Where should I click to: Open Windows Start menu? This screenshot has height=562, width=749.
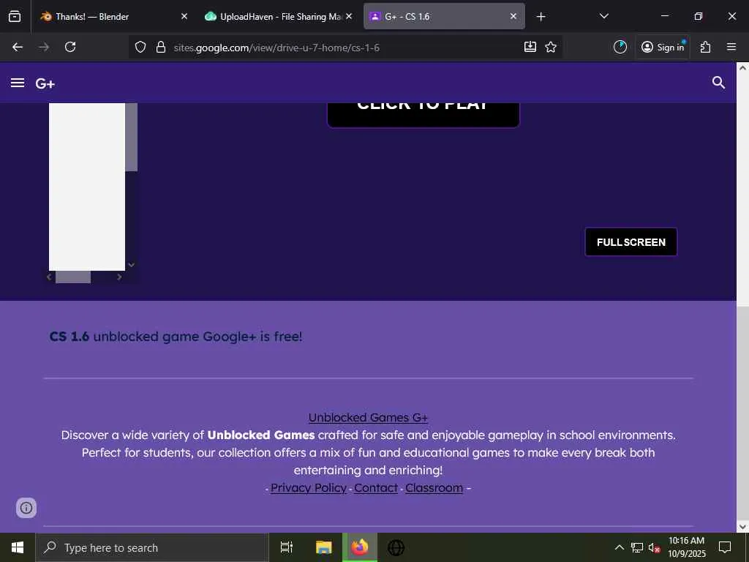point(18,547)
